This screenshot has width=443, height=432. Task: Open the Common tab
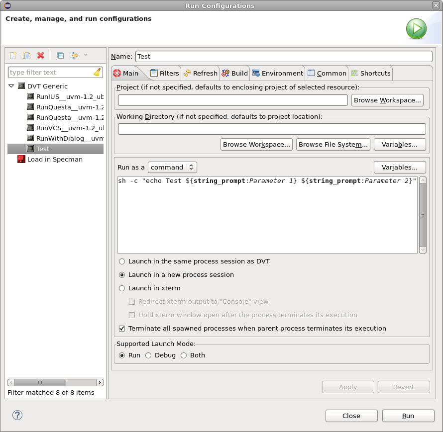tap(327, 73)
